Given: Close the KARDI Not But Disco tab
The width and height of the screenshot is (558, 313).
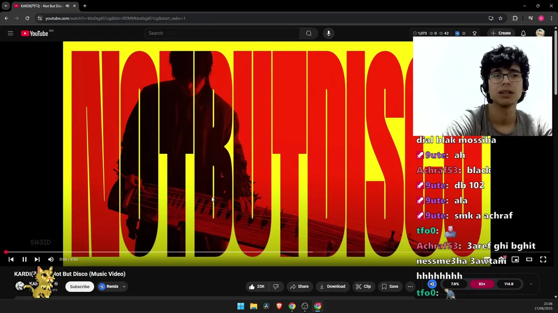Looking at the screenshot, I should tap(74, 6).
